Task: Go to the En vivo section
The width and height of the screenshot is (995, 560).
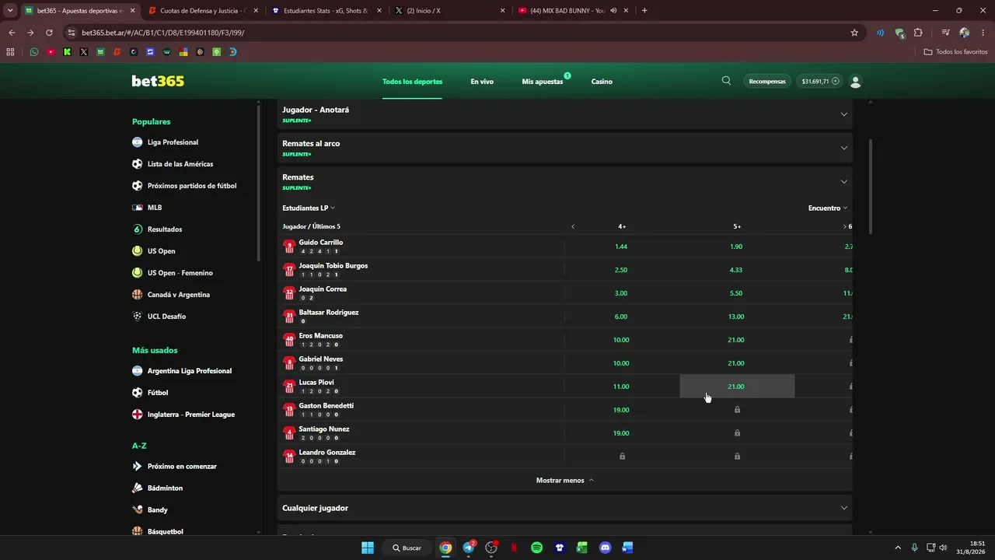Action: 482,82
